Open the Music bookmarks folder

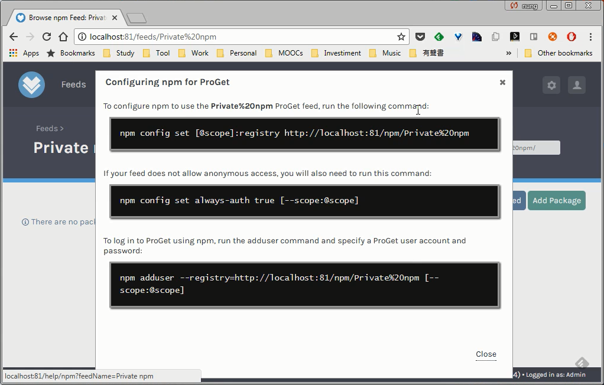(x=385, y=53)
